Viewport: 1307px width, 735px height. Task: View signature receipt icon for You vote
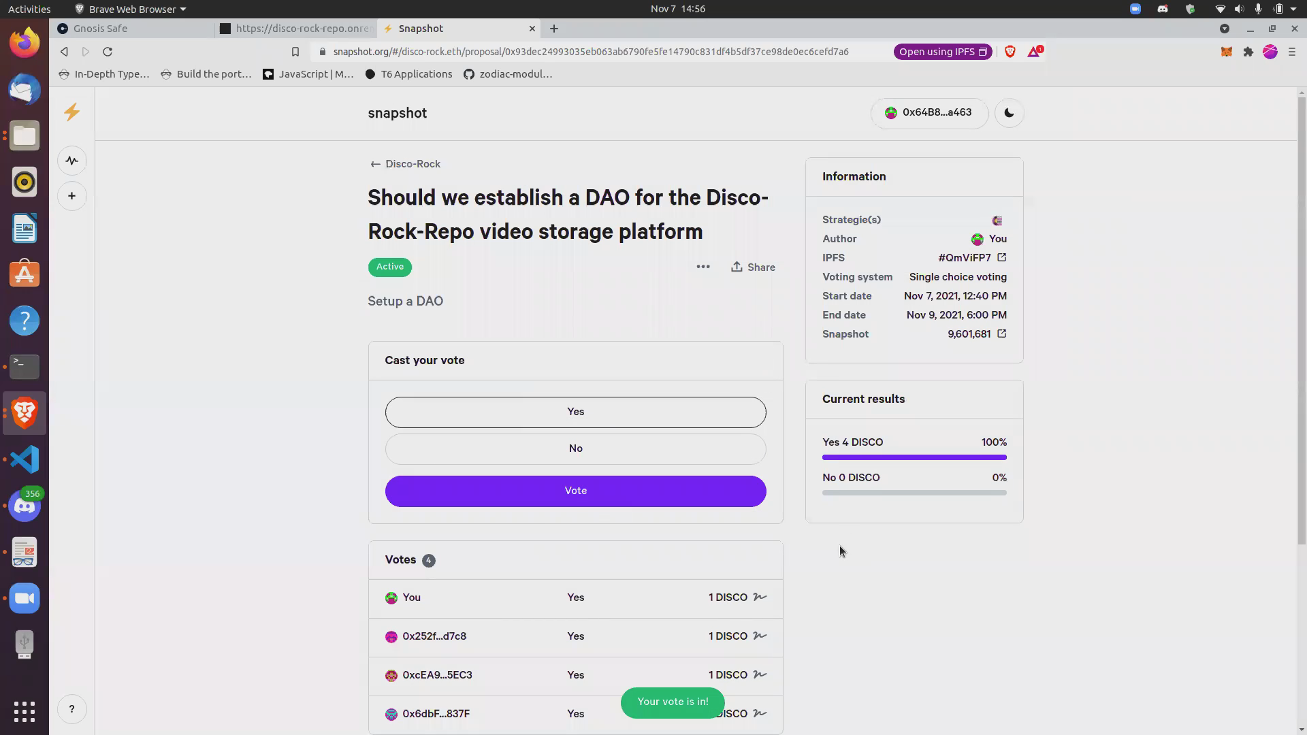pyautogui.click(x=760, y=597)
